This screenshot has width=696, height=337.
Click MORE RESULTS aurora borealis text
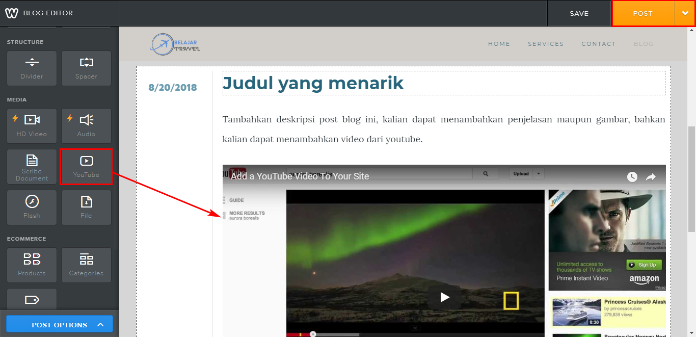pyautogui.click(x=247, y=216)
